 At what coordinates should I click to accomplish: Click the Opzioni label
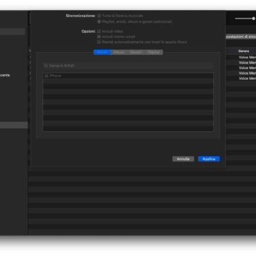(88, 31)
